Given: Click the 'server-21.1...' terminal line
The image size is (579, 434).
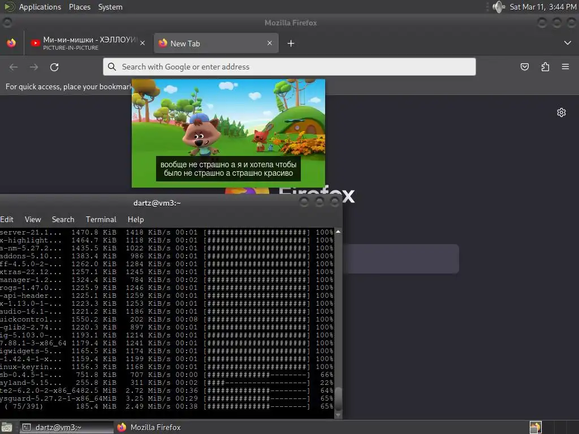Looking at the screenshot, I should coord(166,232).
